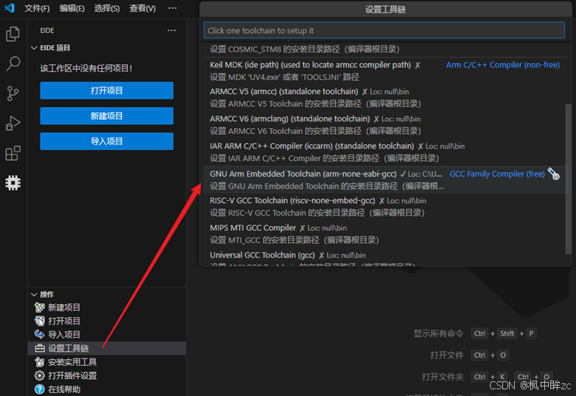The image size is (576, 396).
Task: Click the icon beside 新建项目 in 操作
Action: click(x=39, y=307)
